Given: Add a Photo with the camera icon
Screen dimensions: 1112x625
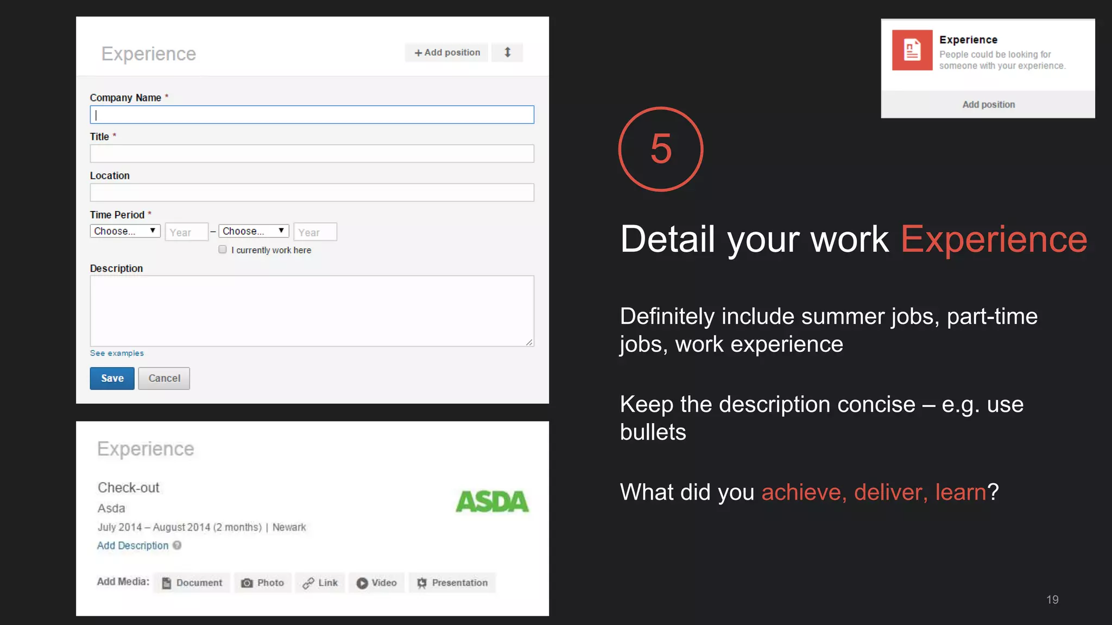Looking at the screenshot, I should pyautogui.click(x=263, y=583).
